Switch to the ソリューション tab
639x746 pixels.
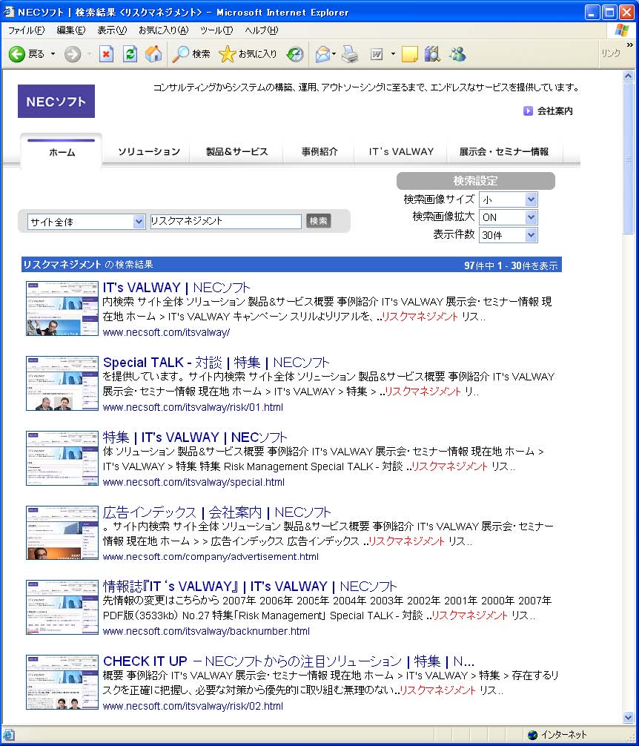149,152
